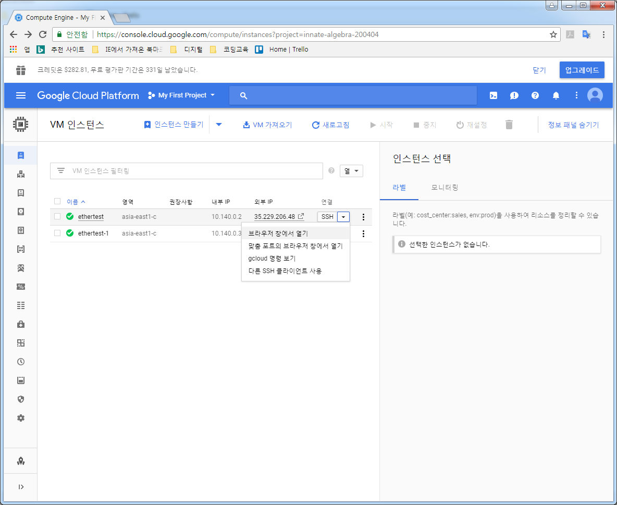This screenshot has width=617, height=505.
Task: Open the ethertest instance link
Action: [91, 216]
